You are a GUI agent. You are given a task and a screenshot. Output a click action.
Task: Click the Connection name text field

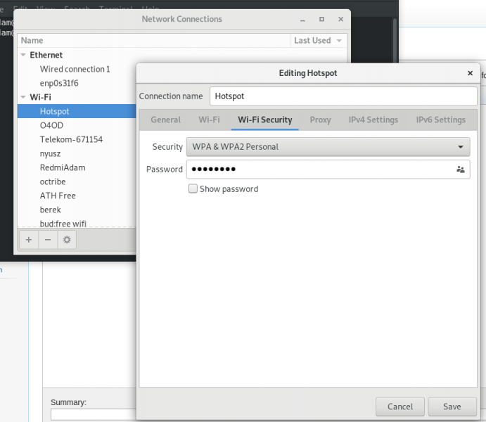tap(343, 96)
